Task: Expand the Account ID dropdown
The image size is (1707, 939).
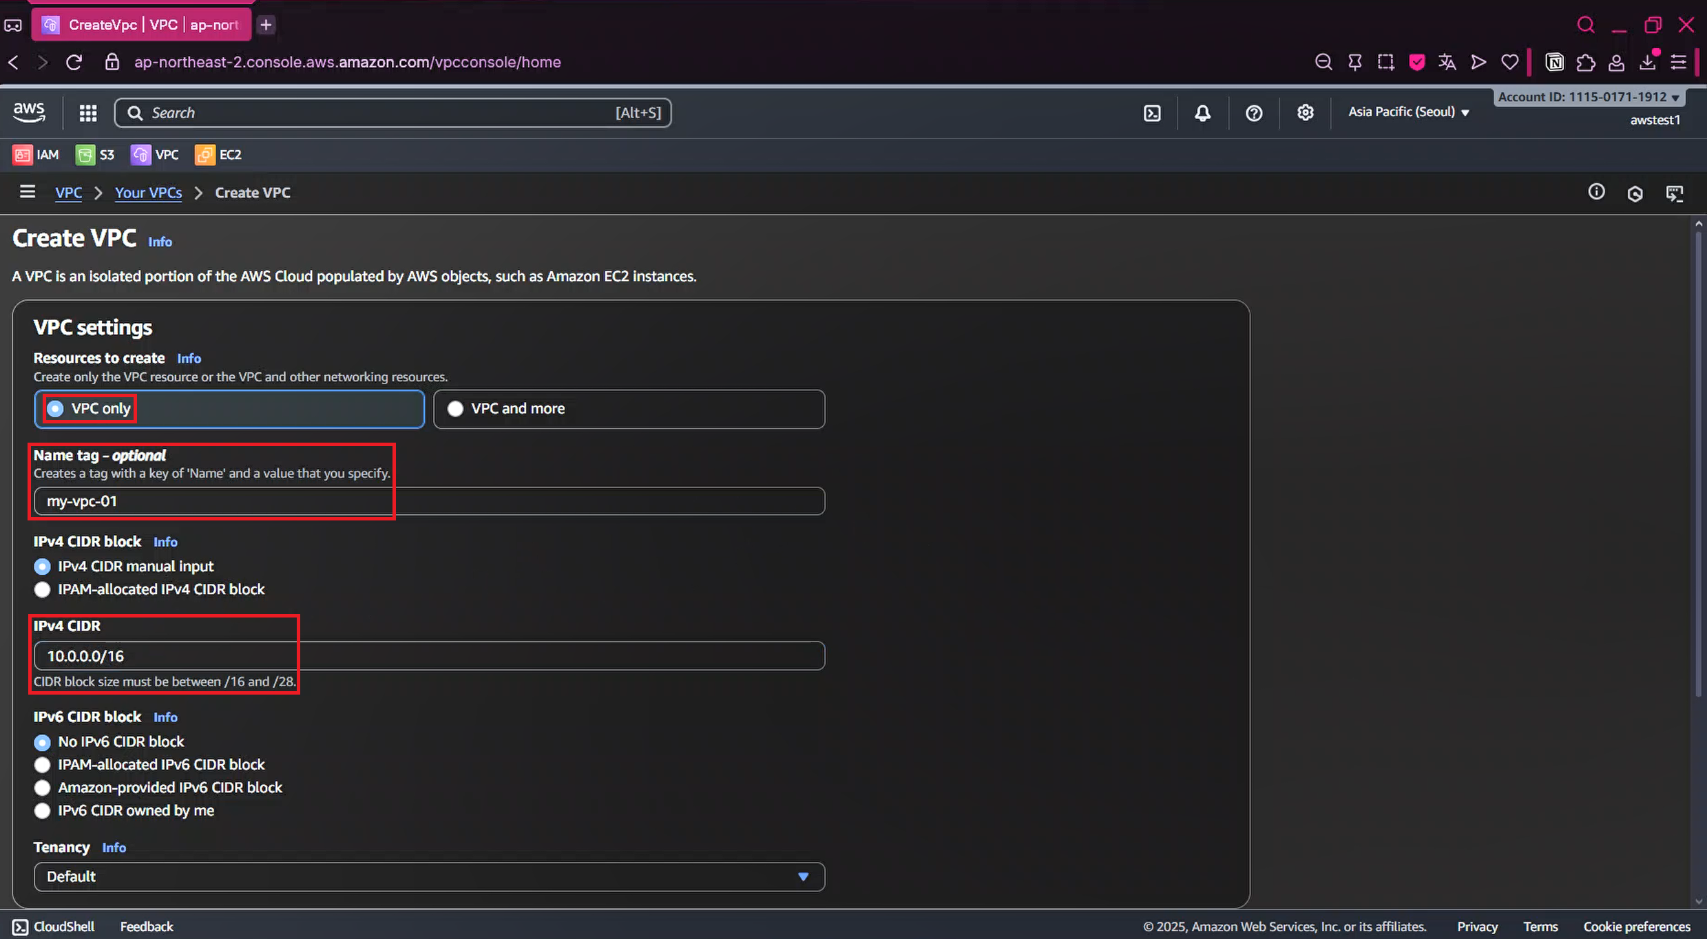Action: pyautogui.click(x=1589, y=97)
